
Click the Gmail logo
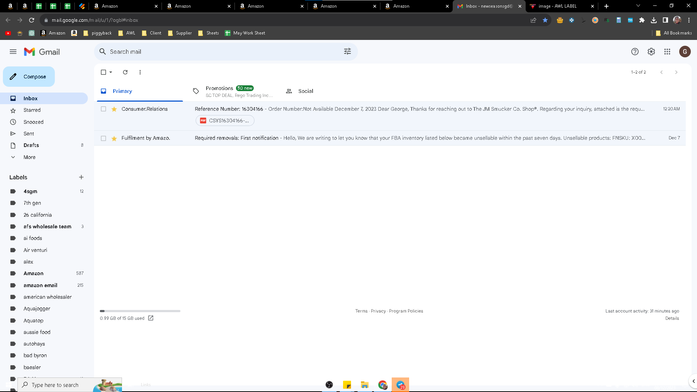(42, 52)
